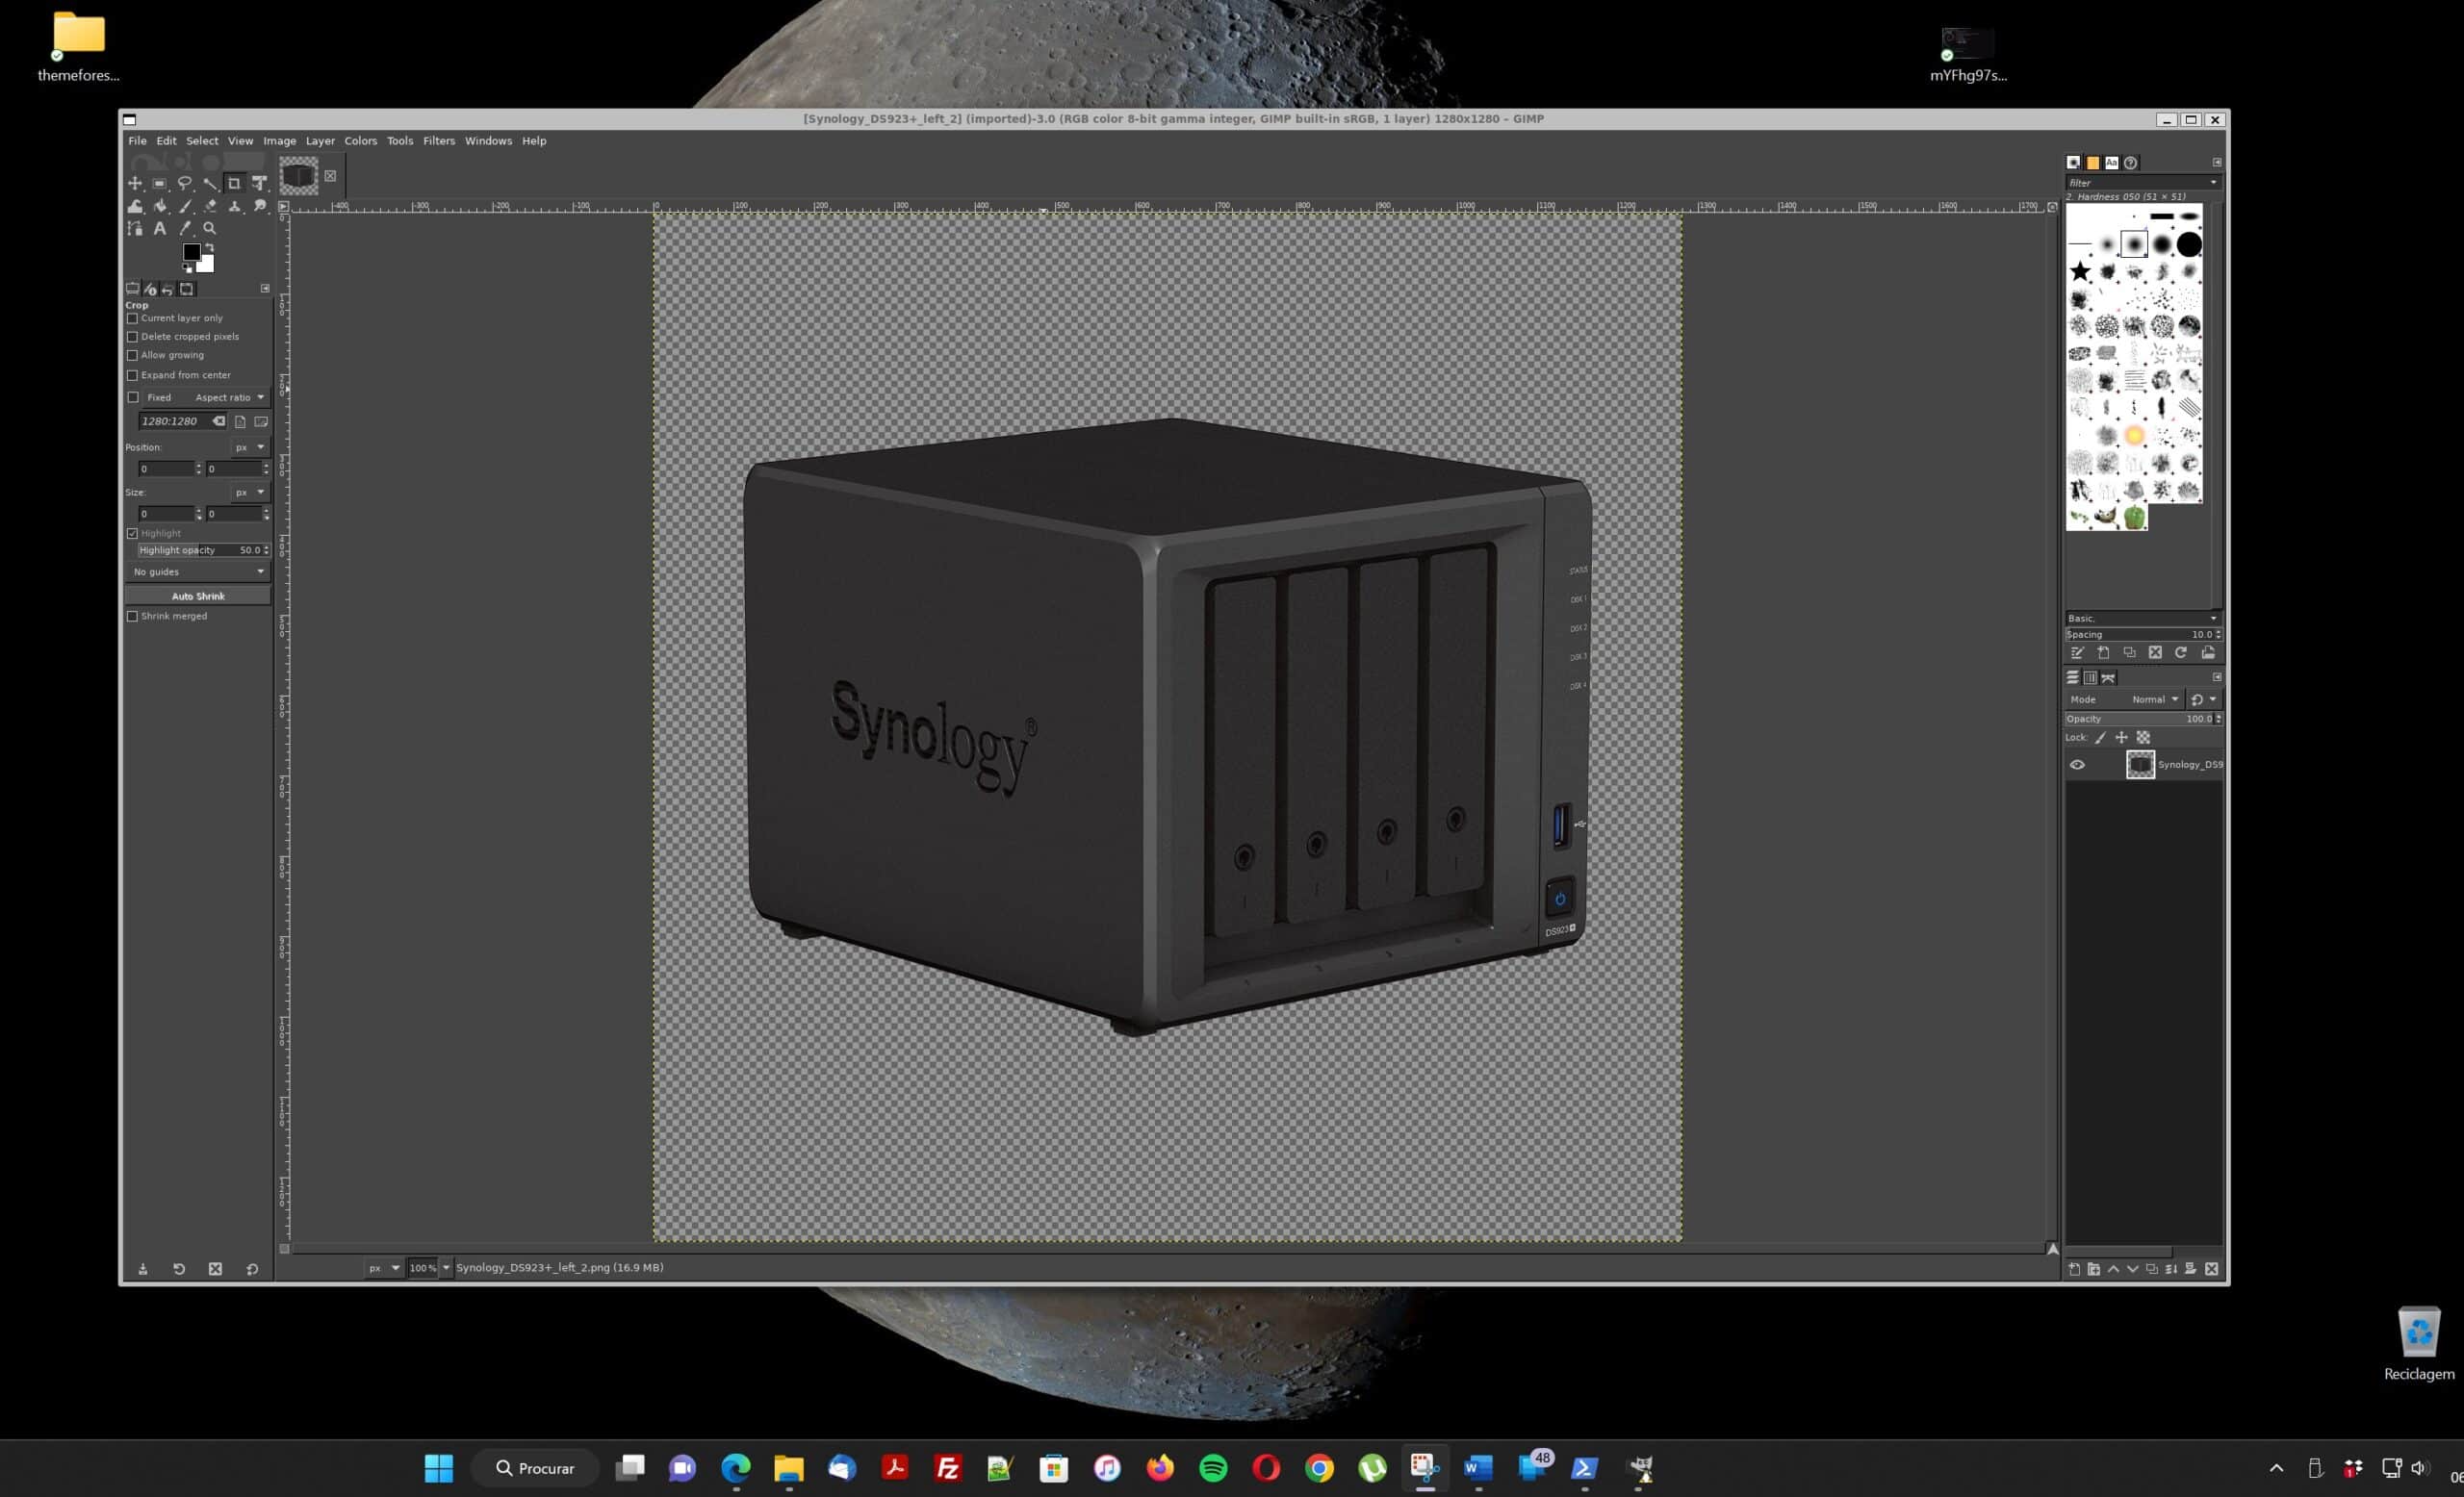Toggle the Highlight checkbox
This screenshot has height=1497, width=2464.
133,534
